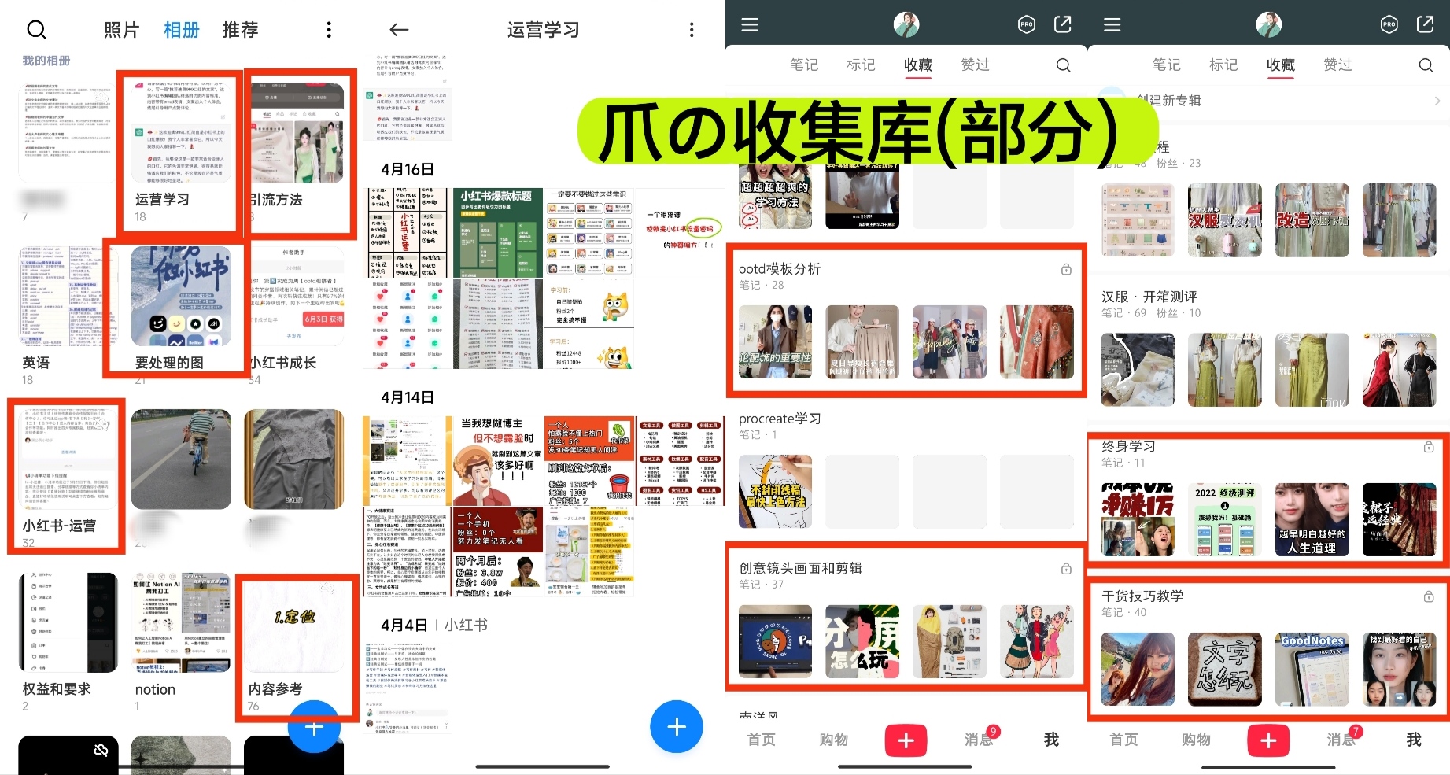Open the 引流方法 album
1450x775 pixels.
point(298,152)
